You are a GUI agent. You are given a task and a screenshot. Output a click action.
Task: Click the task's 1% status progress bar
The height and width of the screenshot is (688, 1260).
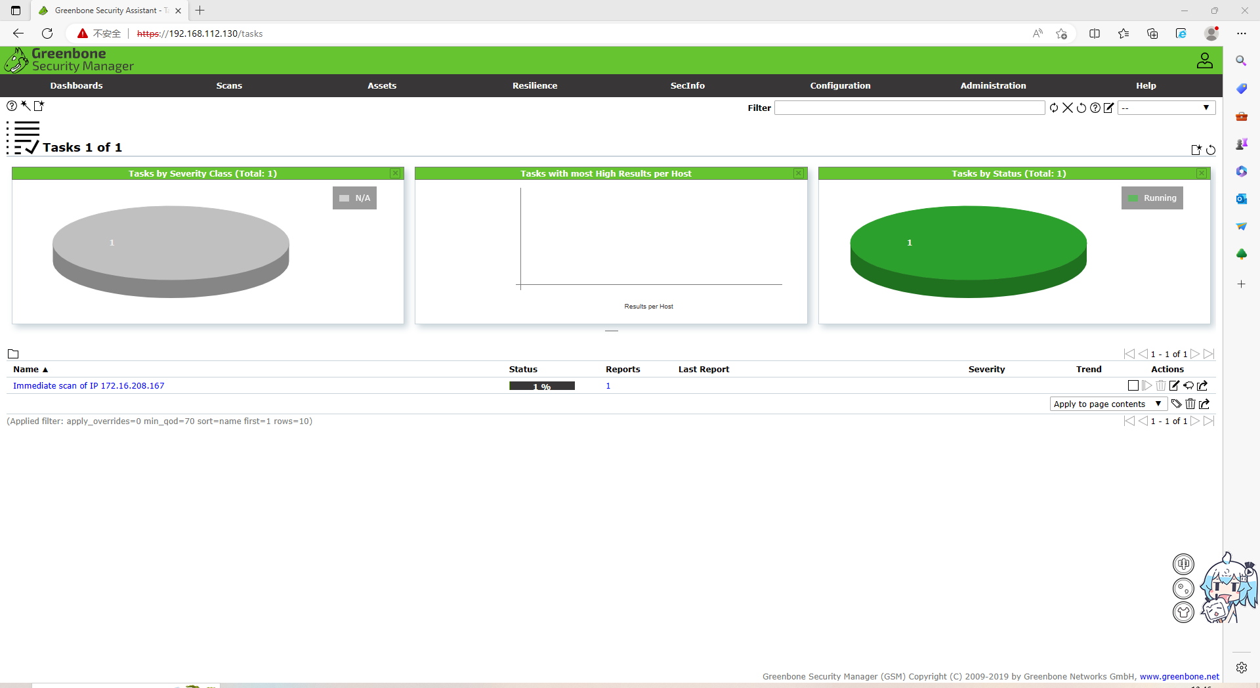542,386
